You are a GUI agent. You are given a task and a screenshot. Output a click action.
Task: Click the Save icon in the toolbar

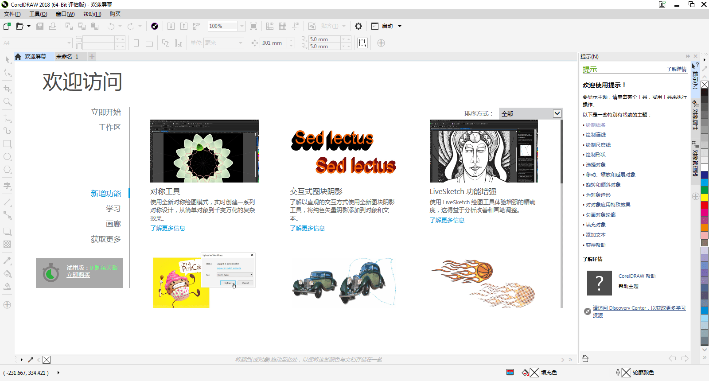click(40, 26)
